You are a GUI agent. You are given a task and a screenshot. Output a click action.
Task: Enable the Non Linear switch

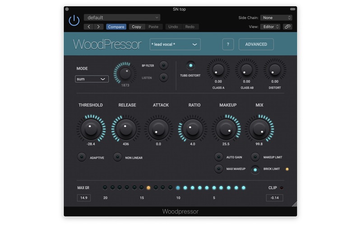point(117,157)
